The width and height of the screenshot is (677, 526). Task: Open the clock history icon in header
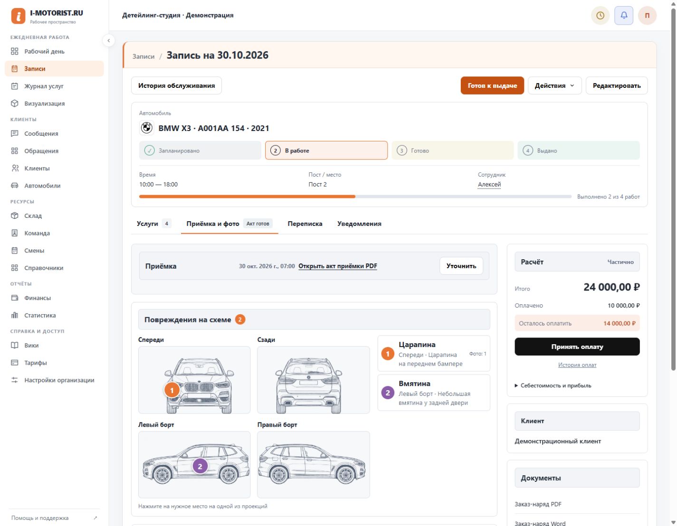[x=600, y=16]
